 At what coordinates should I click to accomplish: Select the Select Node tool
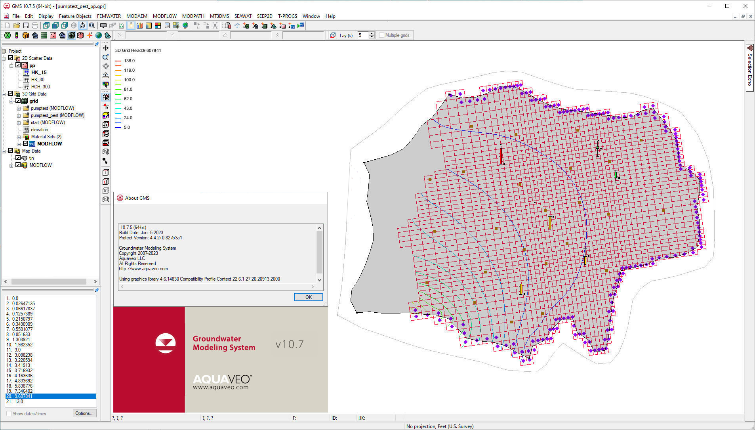click(106, 106)
